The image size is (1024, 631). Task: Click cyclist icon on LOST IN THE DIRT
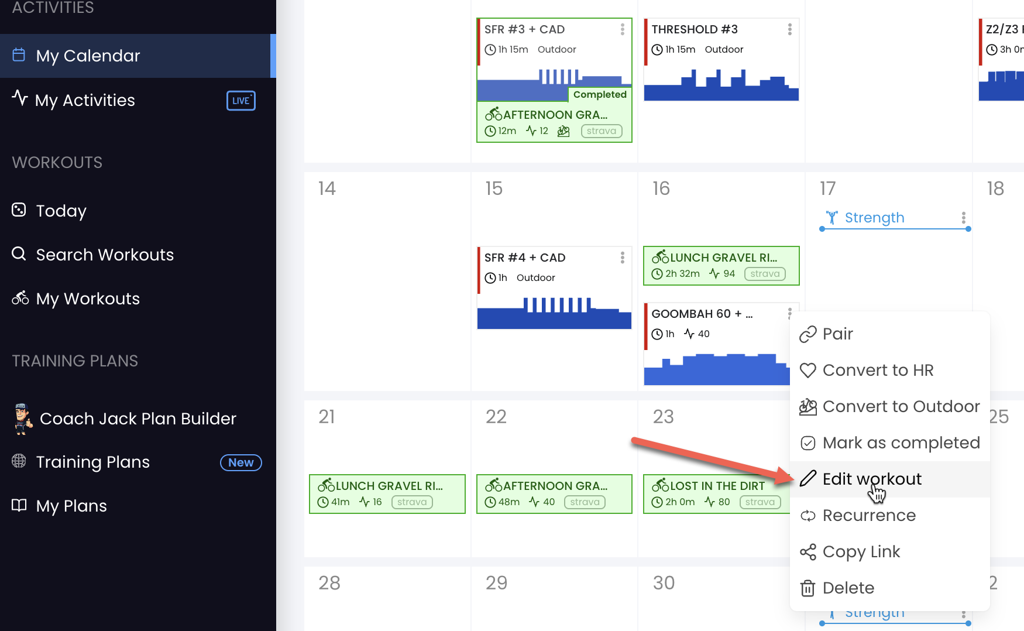coord(660,485)
